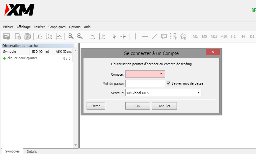
Task: Select the Elliott wave tool
Action: [183, 36]
